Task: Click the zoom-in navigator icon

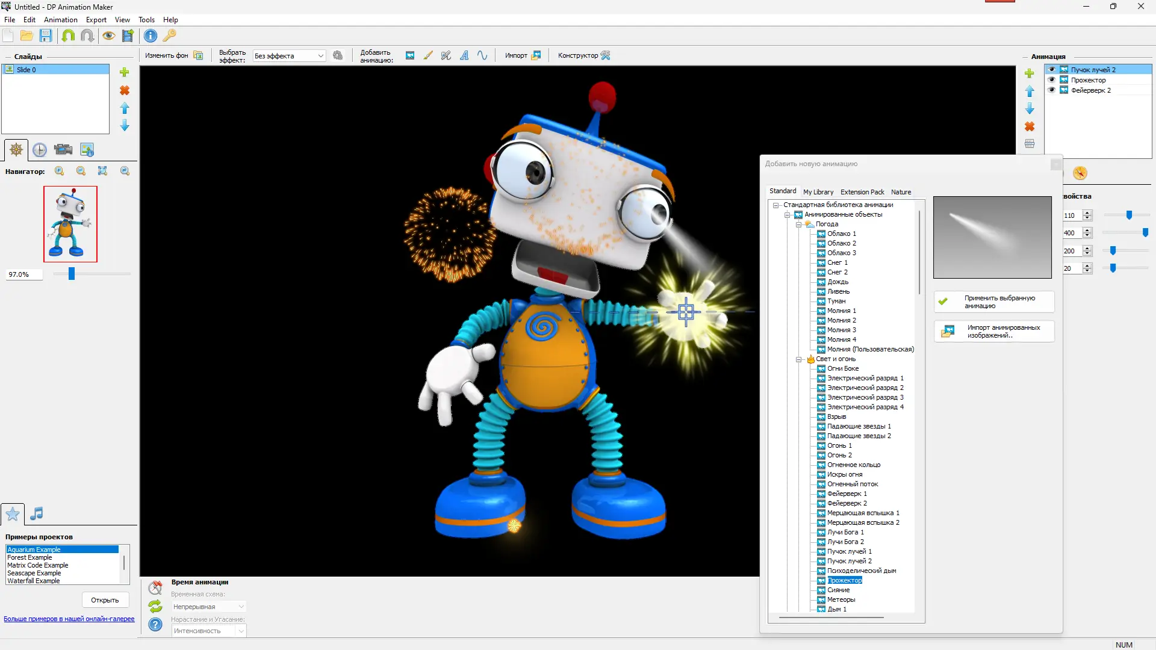Action: [59, 171]
